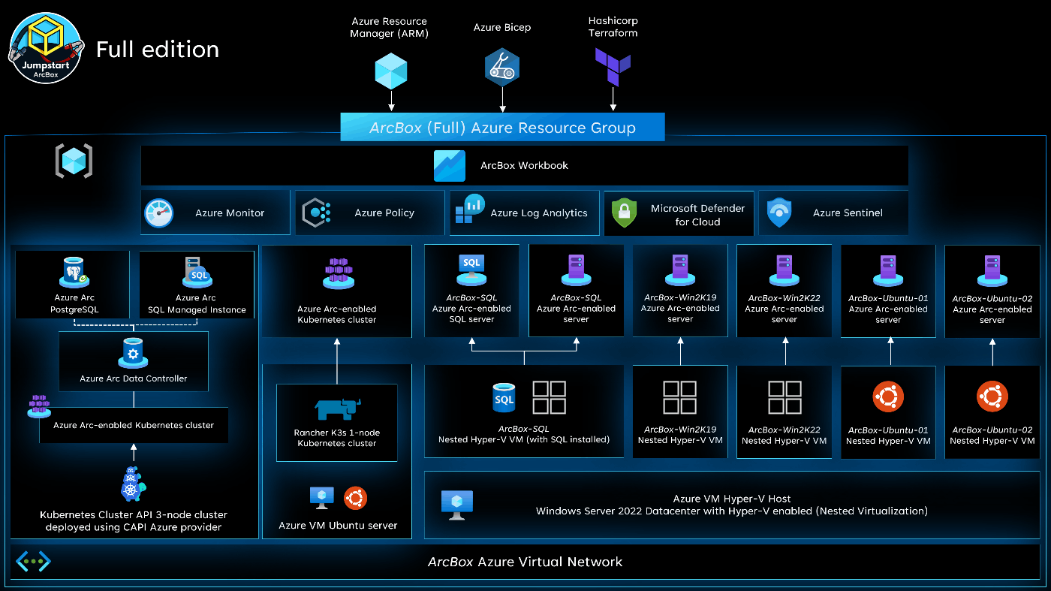1051x591 pixels.
Task: Click the Windows logo in ArcBox-Win2K19 nested VM
Action: click(x=680, y=398)
